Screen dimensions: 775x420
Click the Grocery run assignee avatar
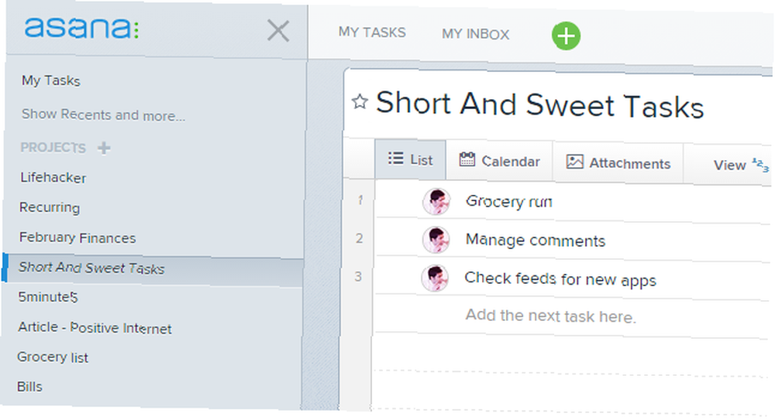tap(436, 201)
